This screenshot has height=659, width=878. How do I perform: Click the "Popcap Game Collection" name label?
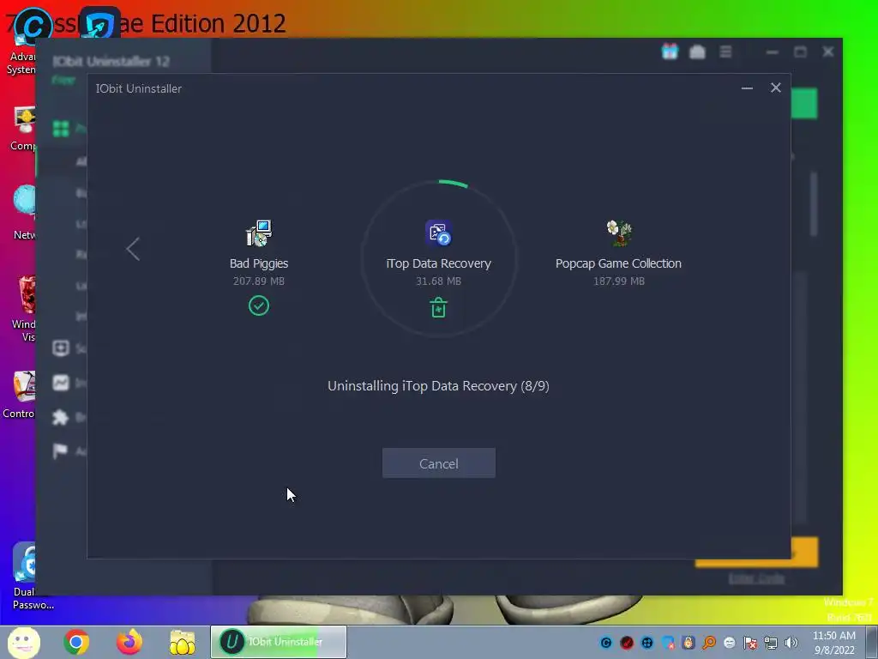click(618, 263)
